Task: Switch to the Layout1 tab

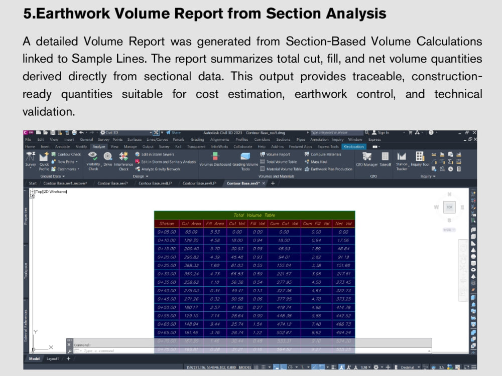Action: pyautogui.click(x=53, y=358)
